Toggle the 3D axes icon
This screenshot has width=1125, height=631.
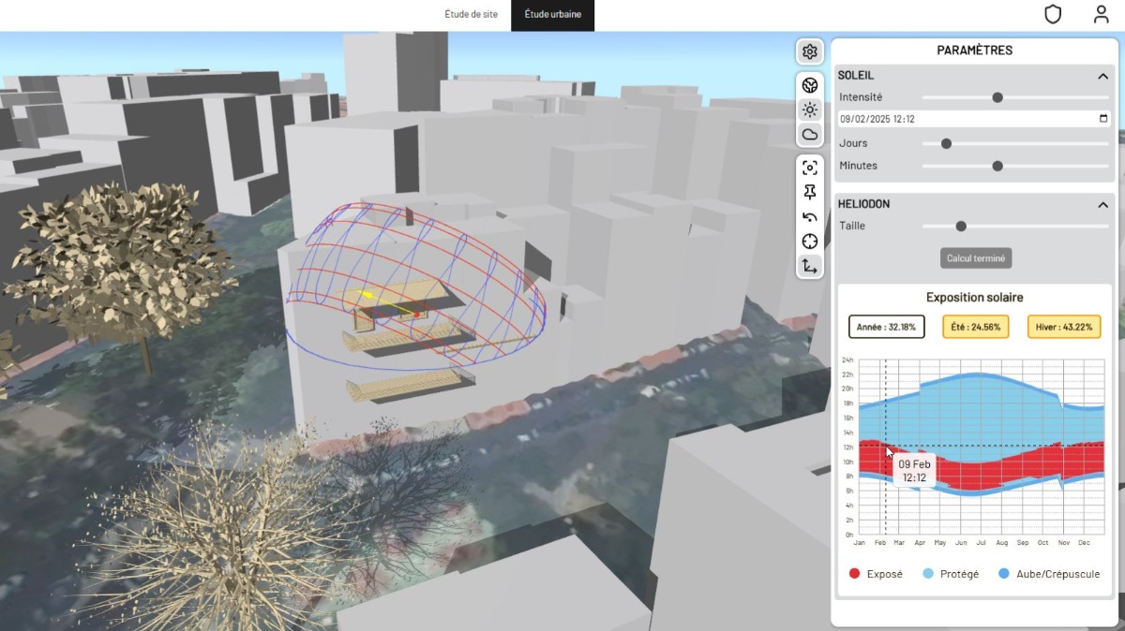[810, 267]
